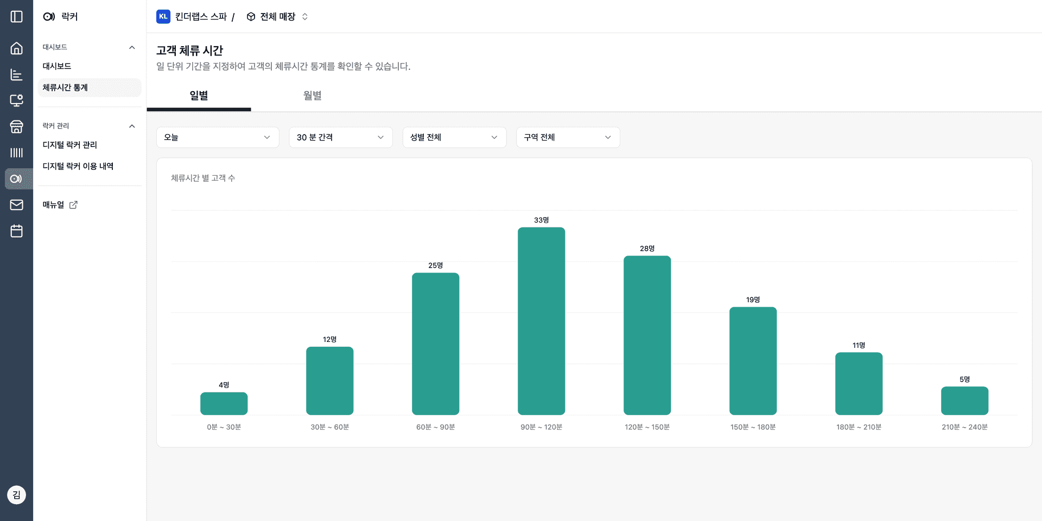Collapse the 대시보드 section chevron
1042x521 pixels.
[x=132, y=47]
